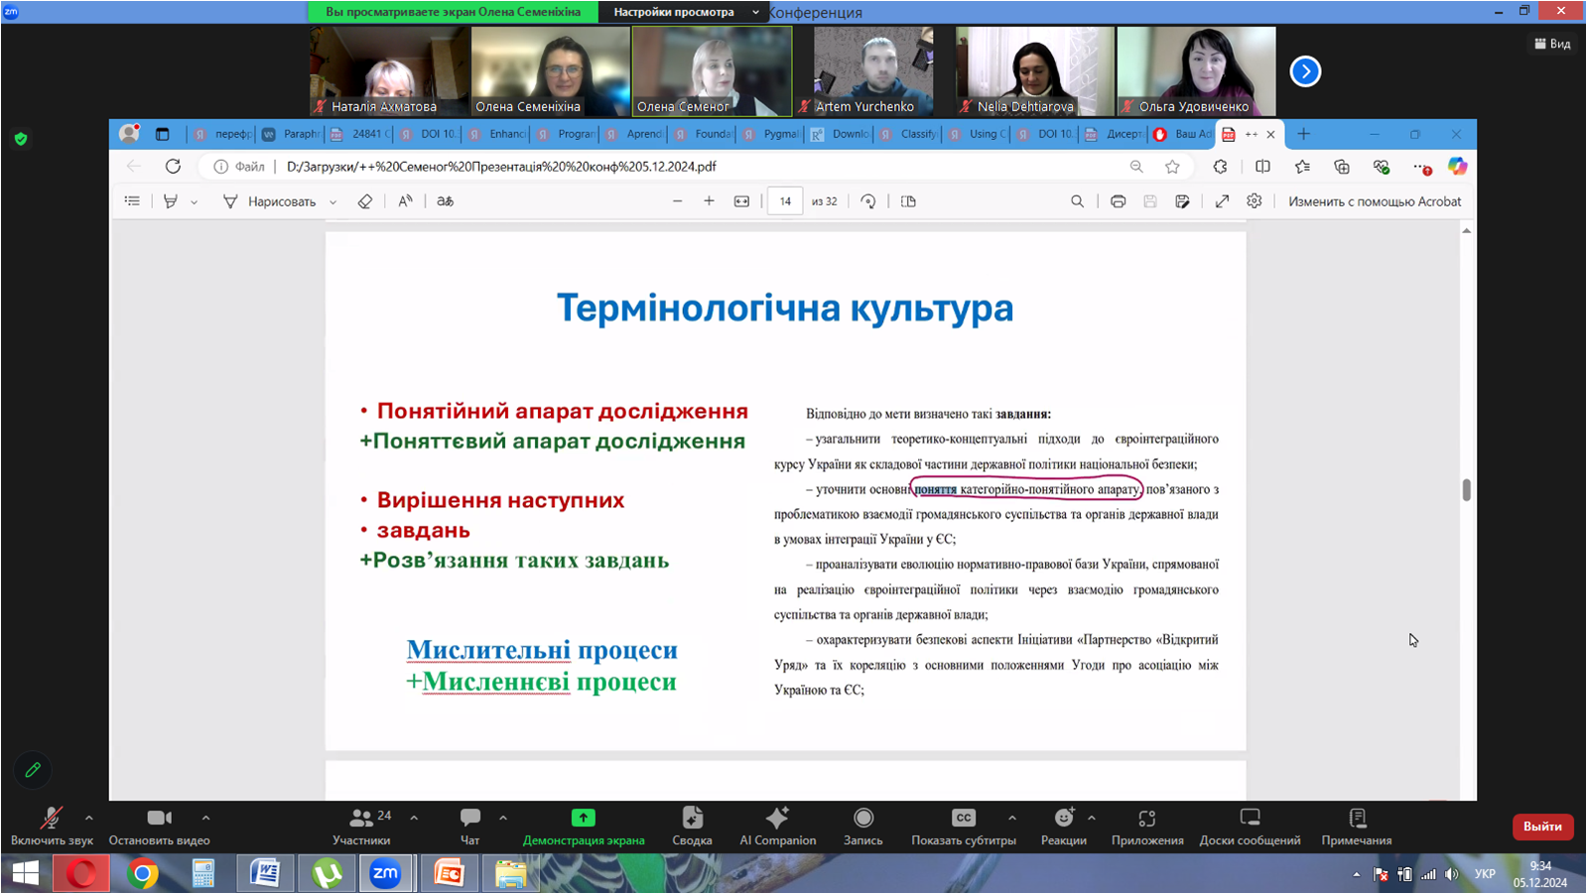
Task: Rotate the PDF page
Action: click(868, 201)
